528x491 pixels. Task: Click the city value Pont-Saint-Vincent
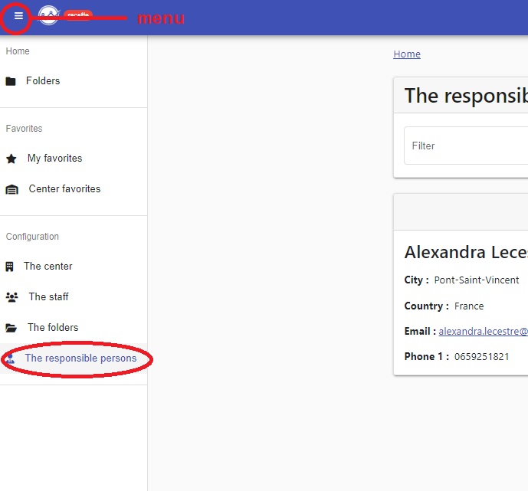(477, 280)
